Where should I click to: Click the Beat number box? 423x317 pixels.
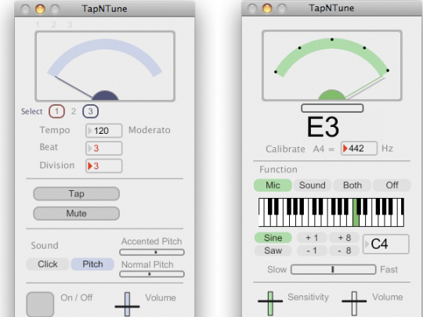pyautogui.click(x=104, y=148)
